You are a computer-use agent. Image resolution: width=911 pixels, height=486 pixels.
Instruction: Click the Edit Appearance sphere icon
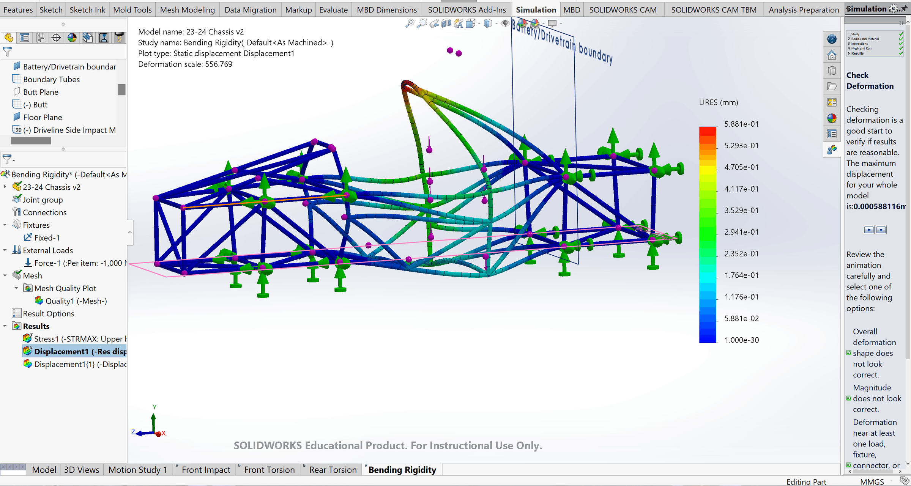tap(522, 24)
